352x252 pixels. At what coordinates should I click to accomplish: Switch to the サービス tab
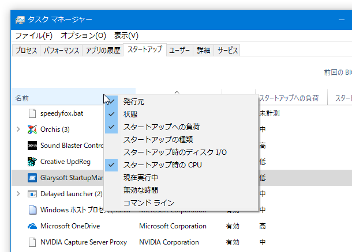227,50
